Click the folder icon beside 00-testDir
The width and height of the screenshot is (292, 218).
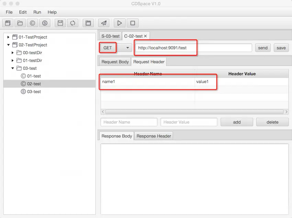click(19, 53)
